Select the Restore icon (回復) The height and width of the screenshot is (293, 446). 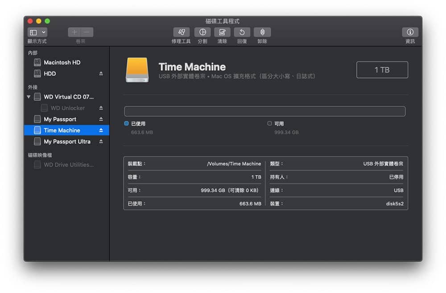pyautogui.click(x=242, y=32)
